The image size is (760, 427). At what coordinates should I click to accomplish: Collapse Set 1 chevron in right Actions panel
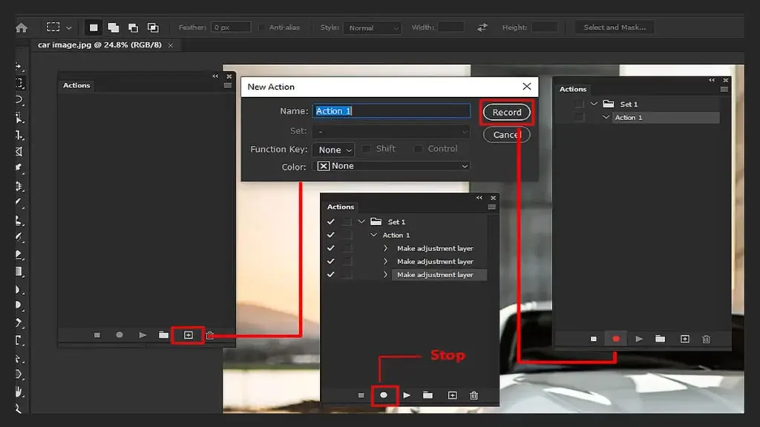[594, 104]
